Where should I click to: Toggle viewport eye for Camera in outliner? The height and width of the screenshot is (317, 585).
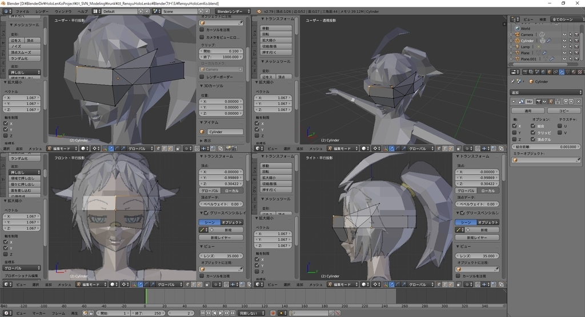coord(564,35)
